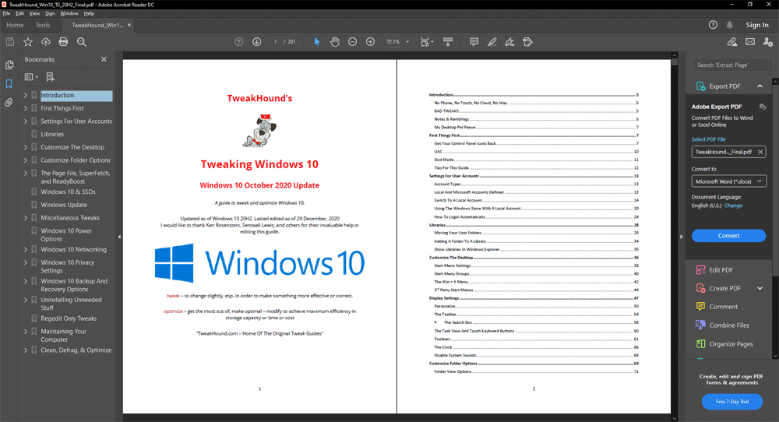This screenshot has height=422, width=779.
Task: Toggle the bookmarks panel icon
Action: [x=9, y=84]
